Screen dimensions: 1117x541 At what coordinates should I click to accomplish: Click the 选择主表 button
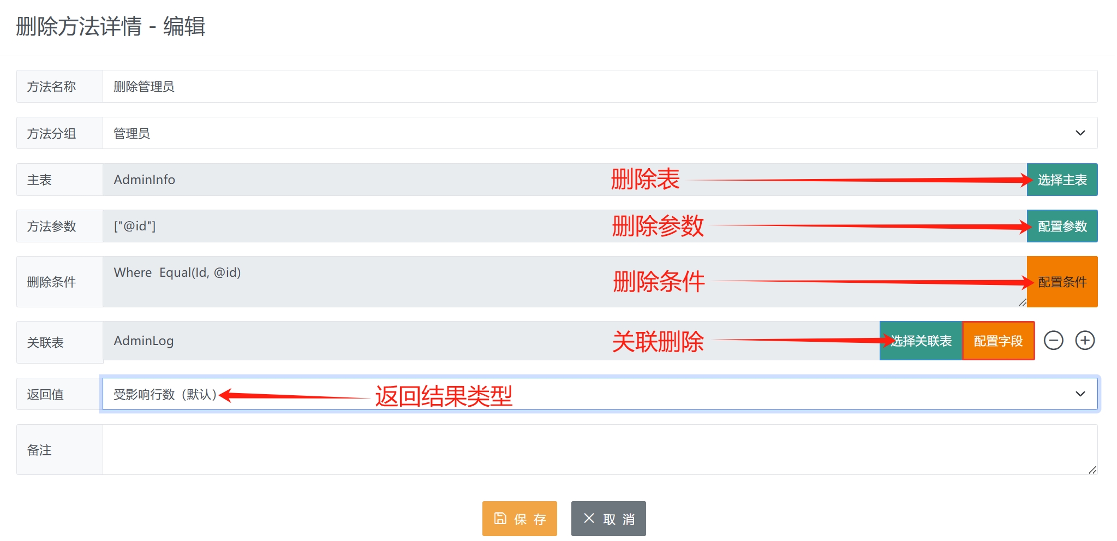click(x=1062, y=180)
